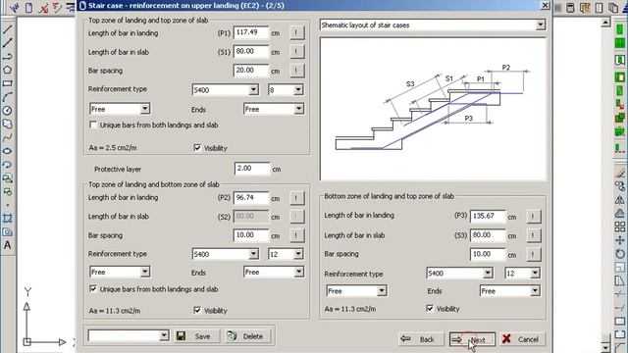
Task: Select the Move tool in right toolbar
Action: [620, 240]
